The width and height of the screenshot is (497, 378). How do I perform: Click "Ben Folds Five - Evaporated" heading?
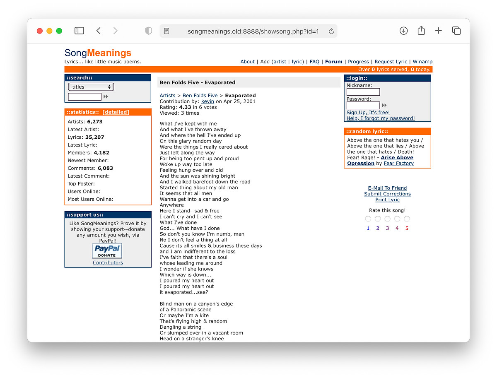198,82
